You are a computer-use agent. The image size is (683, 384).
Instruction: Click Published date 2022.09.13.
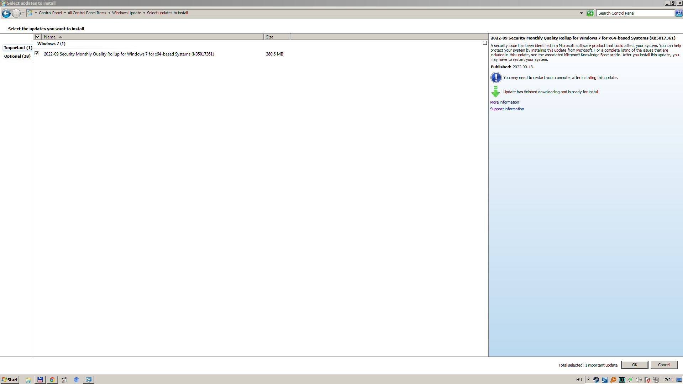tap(523, 67)
